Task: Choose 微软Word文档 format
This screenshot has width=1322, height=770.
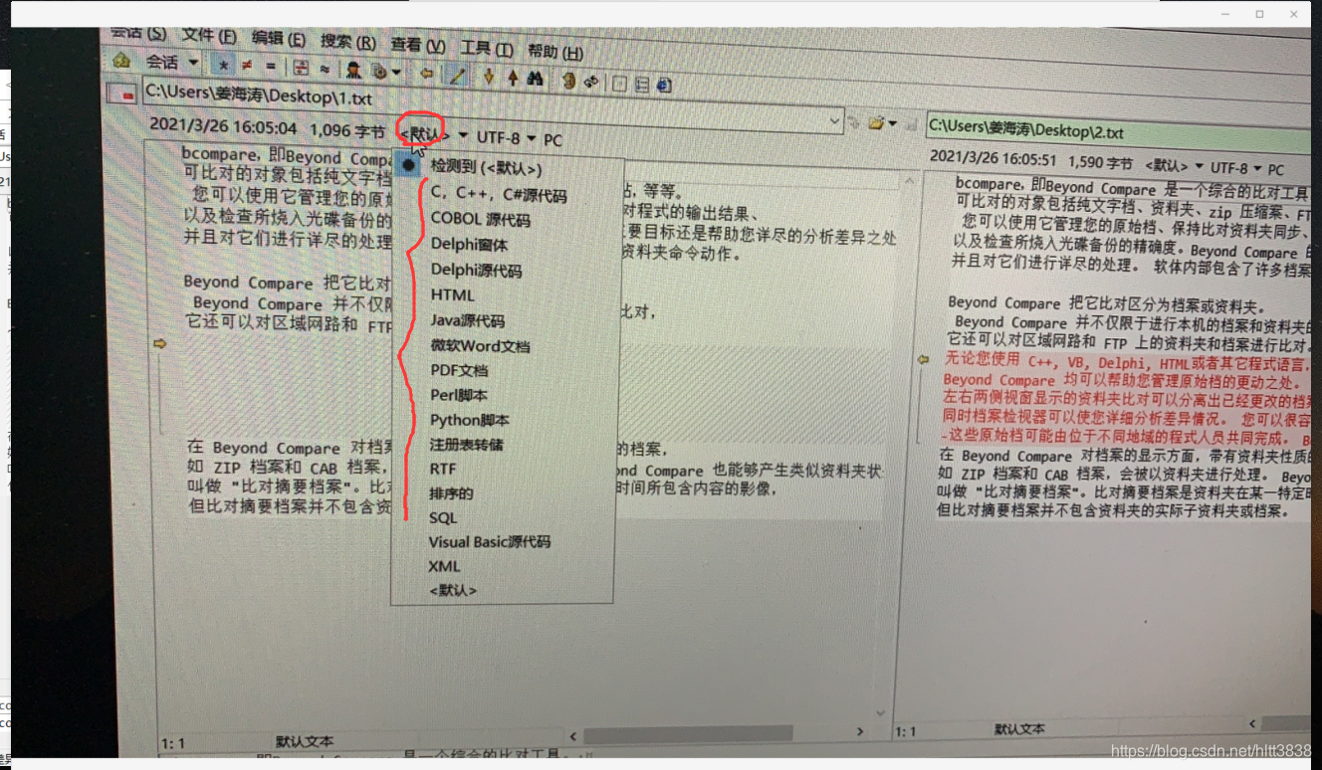Action: pos(480,345)
